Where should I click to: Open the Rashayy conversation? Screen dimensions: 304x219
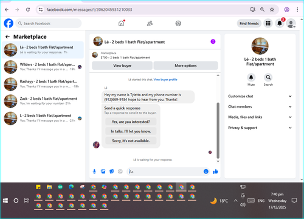coord(43,84)
